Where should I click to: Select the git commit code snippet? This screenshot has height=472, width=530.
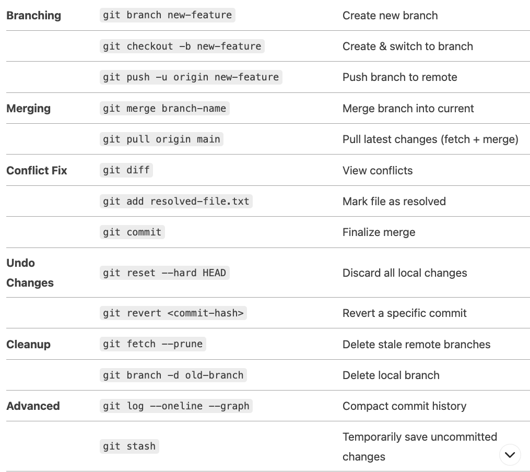[x=132, y=232]
